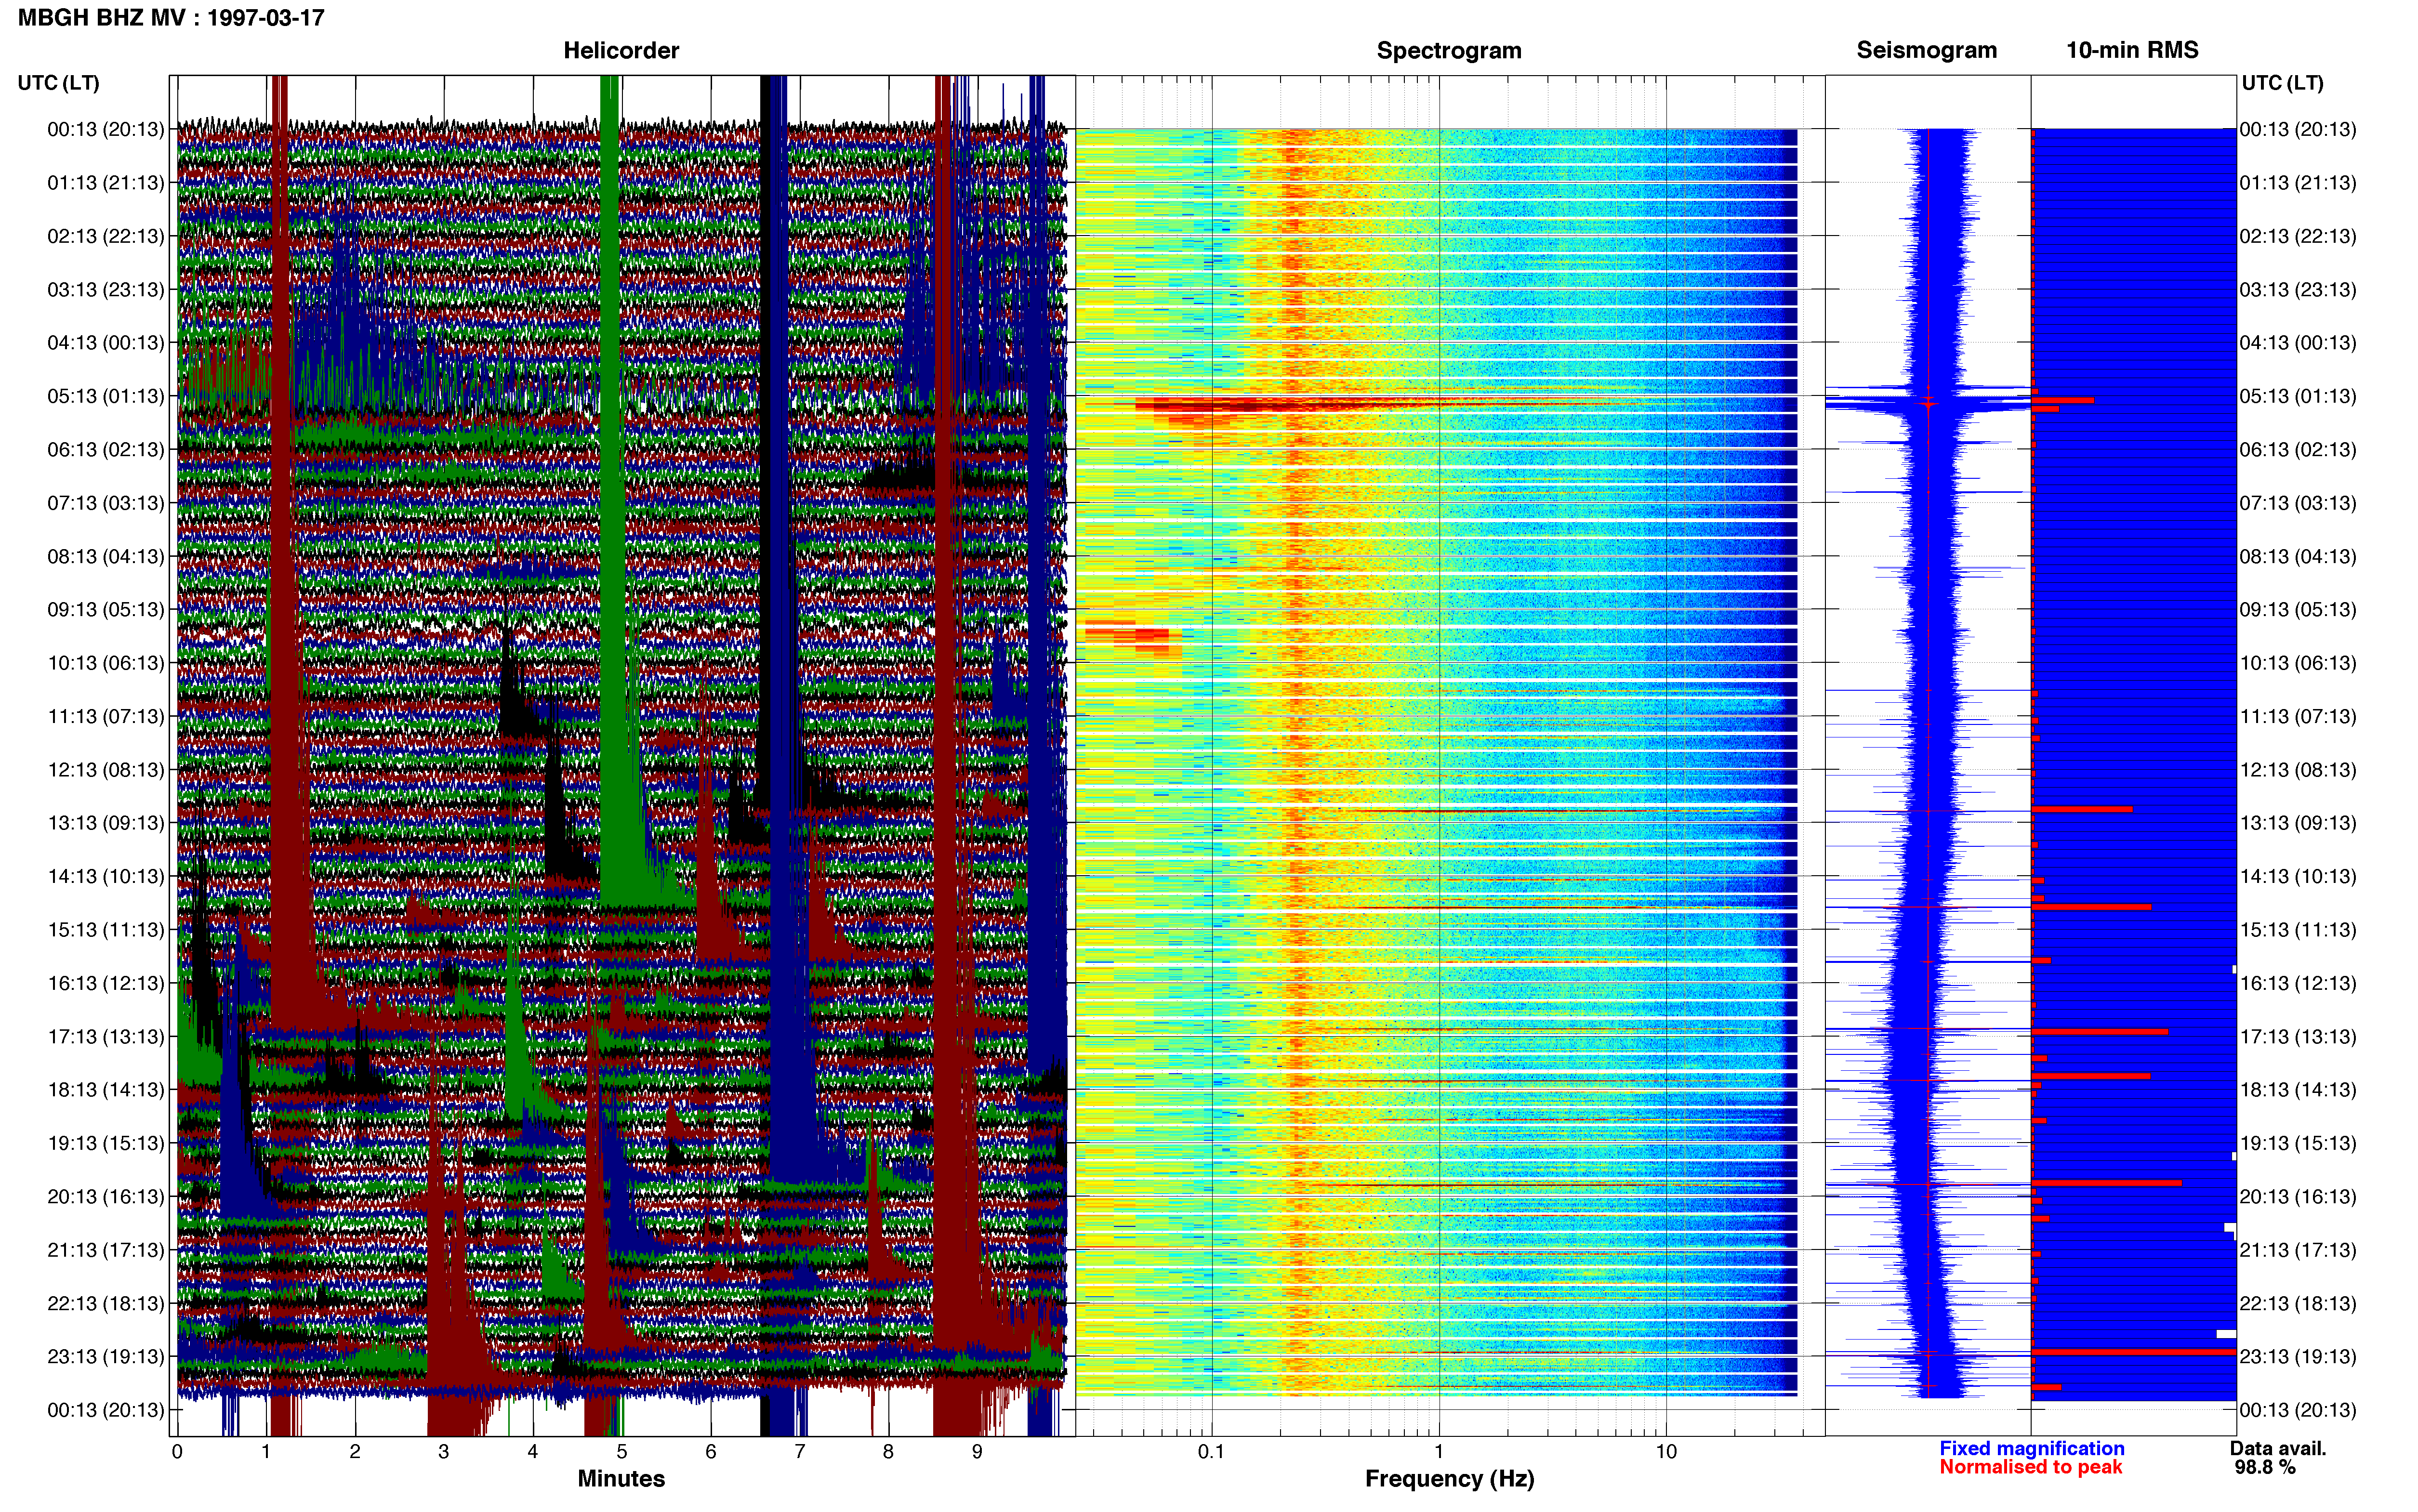2418x1512 pixels.
Task: Click helicorder time label "15:13 (11:13)"
Action: 106,929
